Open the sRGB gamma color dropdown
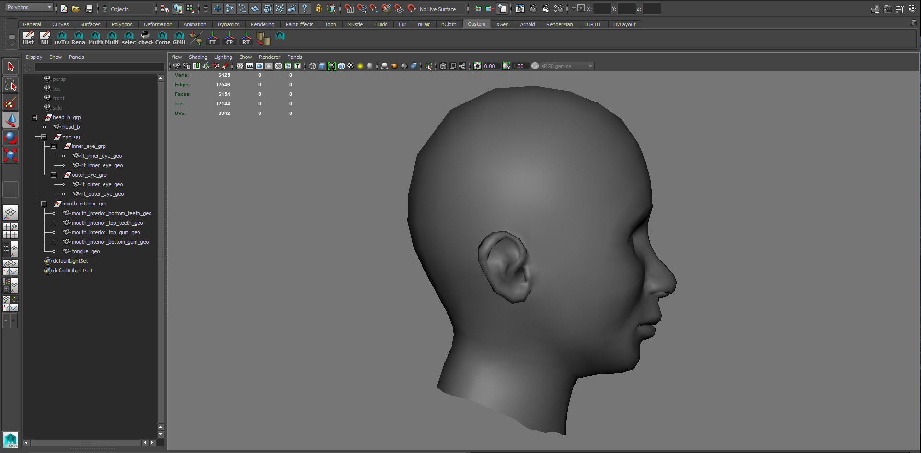This screenshot has width=921, height=453. [567, 66]
